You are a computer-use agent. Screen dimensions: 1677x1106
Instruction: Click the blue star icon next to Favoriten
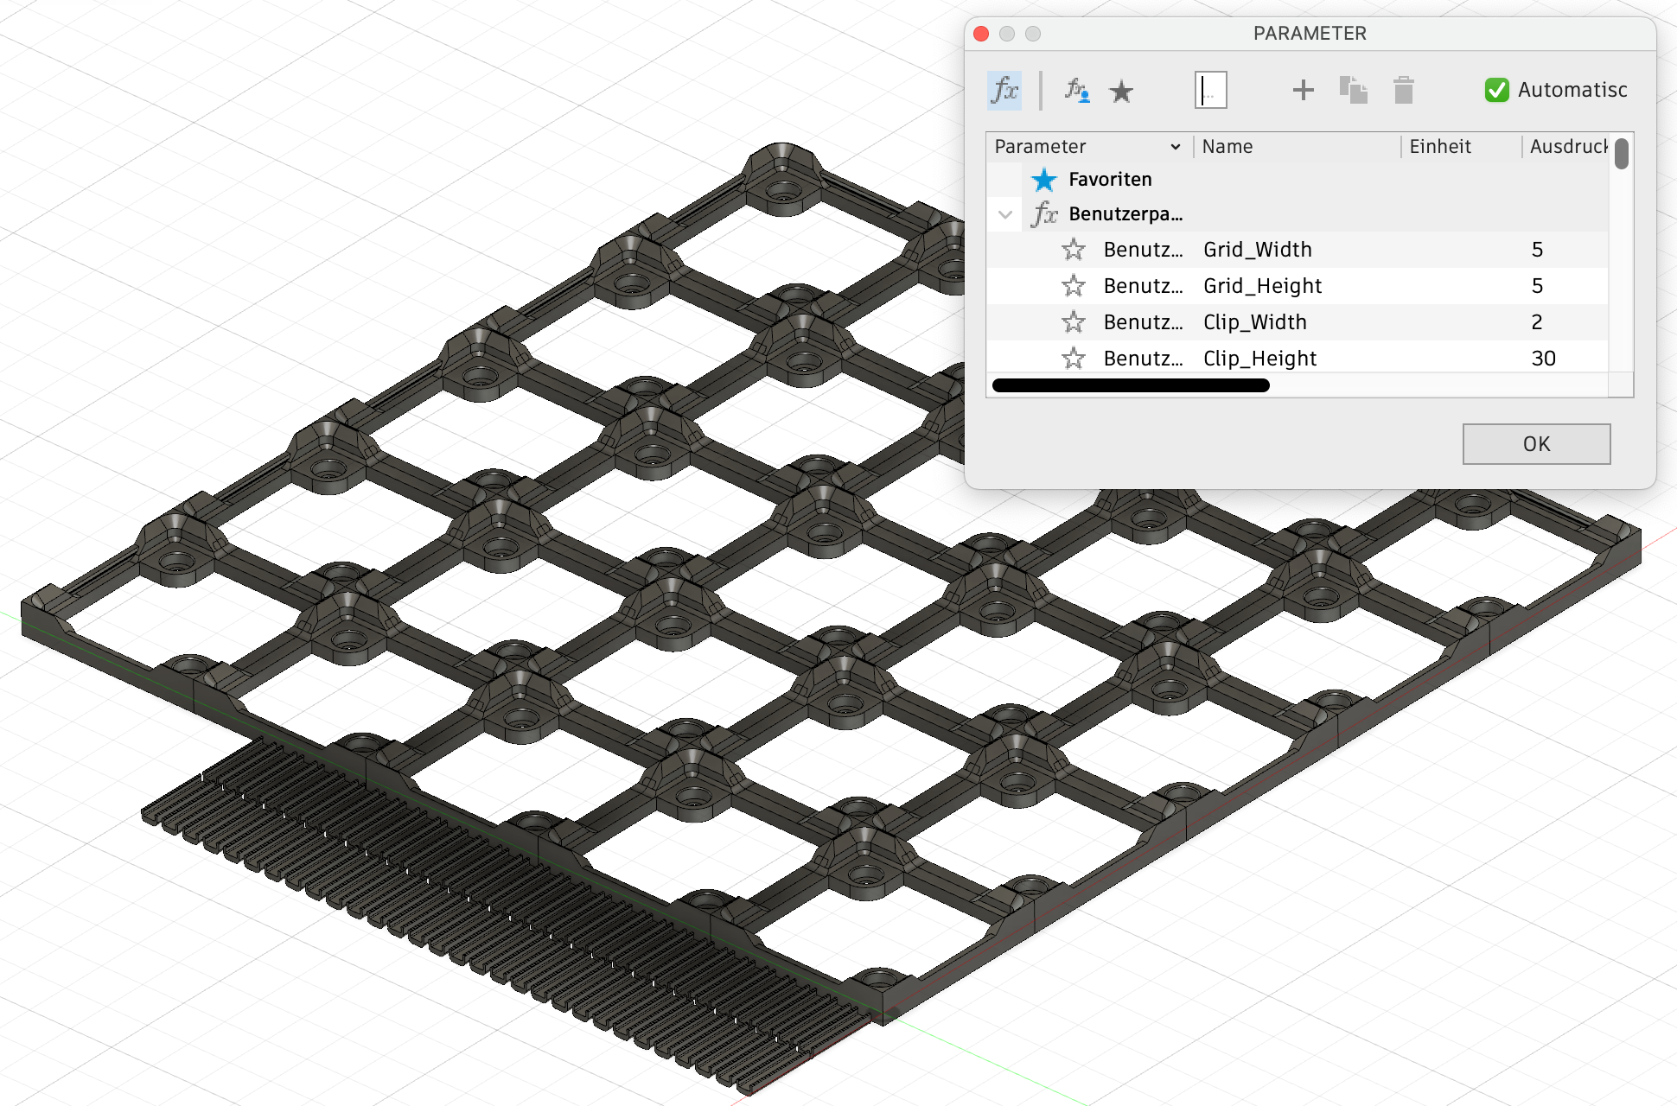point(1044,179)
